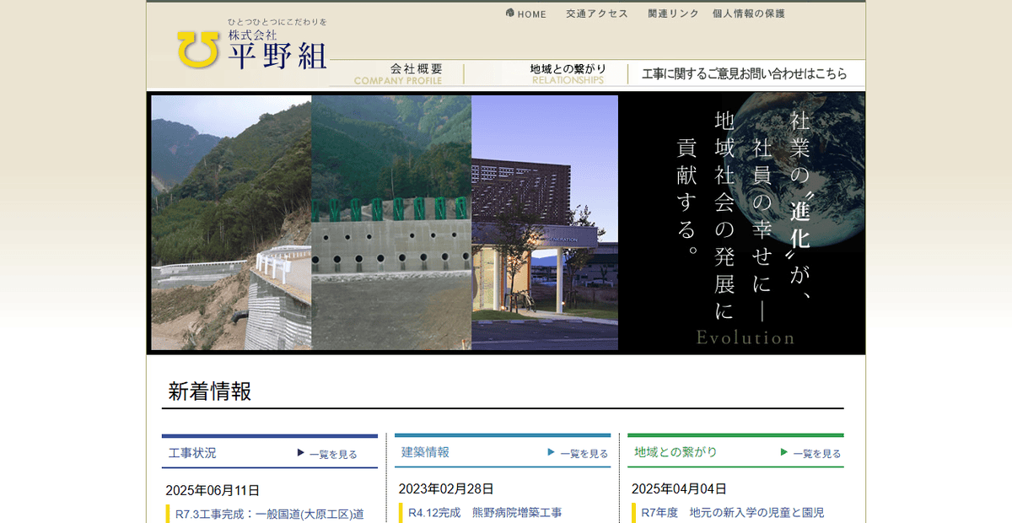Open the R7.3工事完成 一般国道 news item
This screenshot has width=1012, height=523.
coord(269,513)
